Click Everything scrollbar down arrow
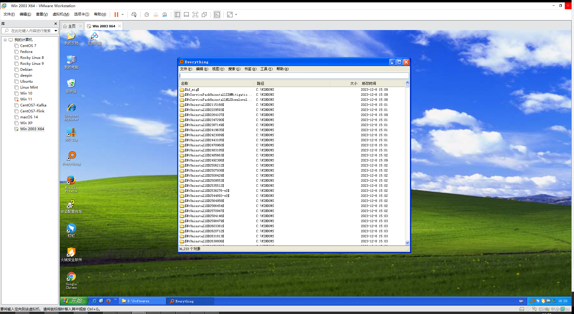The height and width of the screenshot is (314, 574). (x=407, y=243)
